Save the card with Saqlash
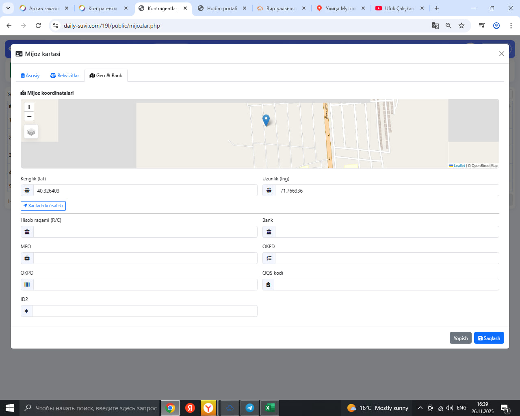The width and height of the screenshot is (520, 416). (489, 338)
